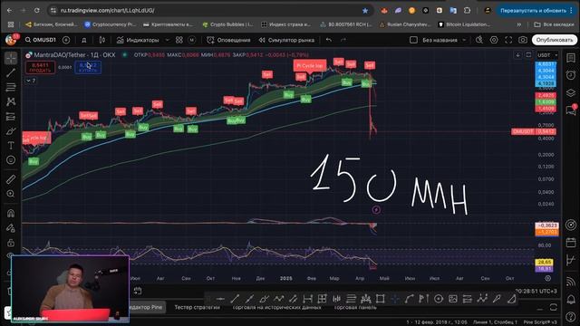The image size is (580, 326).
Task: Open the Fibonacci retracement tools group
Action: point(11,87)
